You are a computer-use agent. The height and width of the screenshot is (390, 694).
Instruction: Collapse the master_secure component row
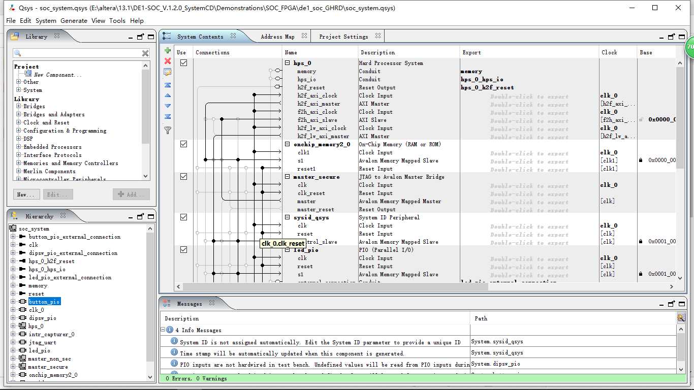click(x=288, y=177)
